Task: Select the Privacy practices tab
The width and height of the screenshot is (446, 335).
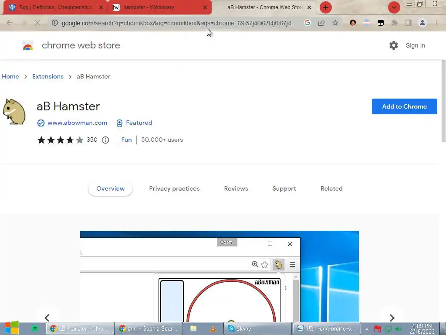Action: click(x=174, y=188)
